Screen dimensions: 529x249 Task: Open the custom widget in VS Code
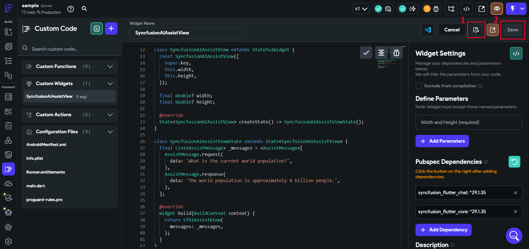[x=427, y=30]
